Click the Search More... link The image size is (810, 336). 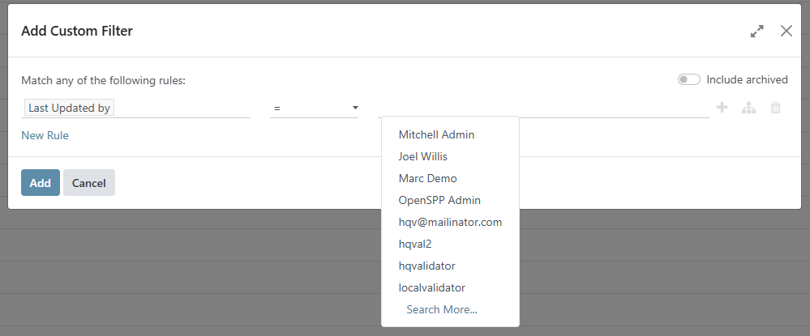tap(442, 309)
